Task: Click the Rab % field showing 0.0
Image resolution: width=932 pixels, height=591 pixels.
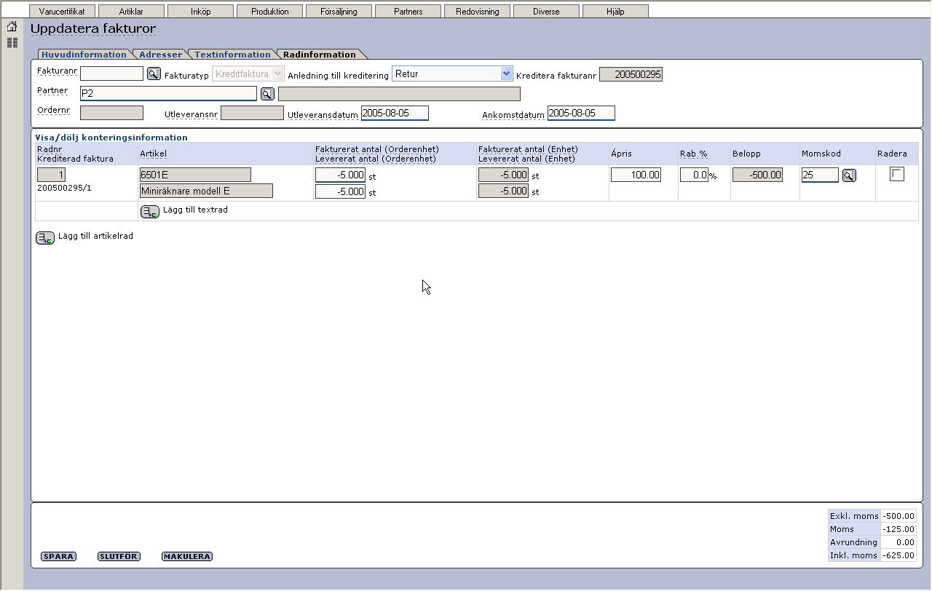Action: click(694, 175)
